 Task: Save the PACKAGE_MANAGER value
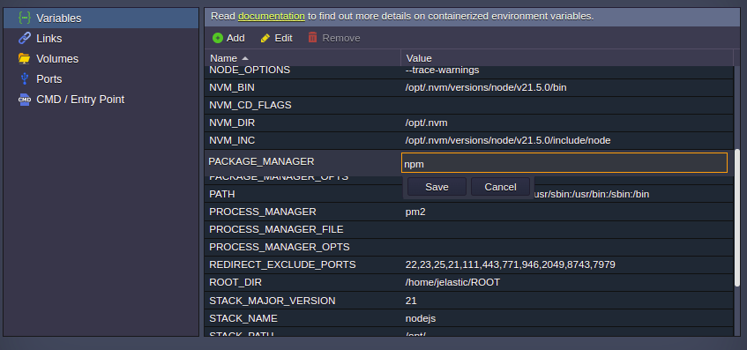pyautogui.click(x=437, y=187)
